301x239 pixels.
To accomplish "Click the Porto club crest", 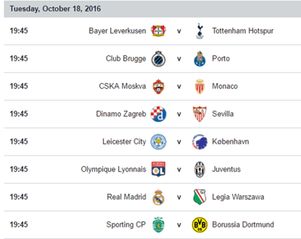I will point(200,59).
